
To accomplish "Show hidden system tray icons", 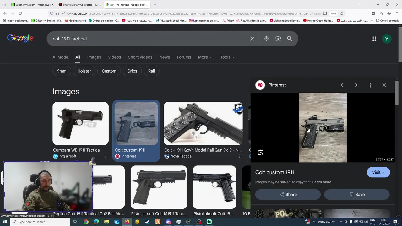I will [x=341, y=222].
